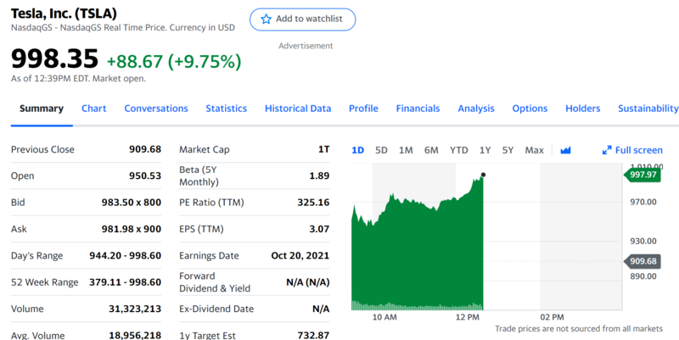Select the 6M chart range
Image resolution: width=679 pixels, height=340 pixels.
tap(431, 150)
